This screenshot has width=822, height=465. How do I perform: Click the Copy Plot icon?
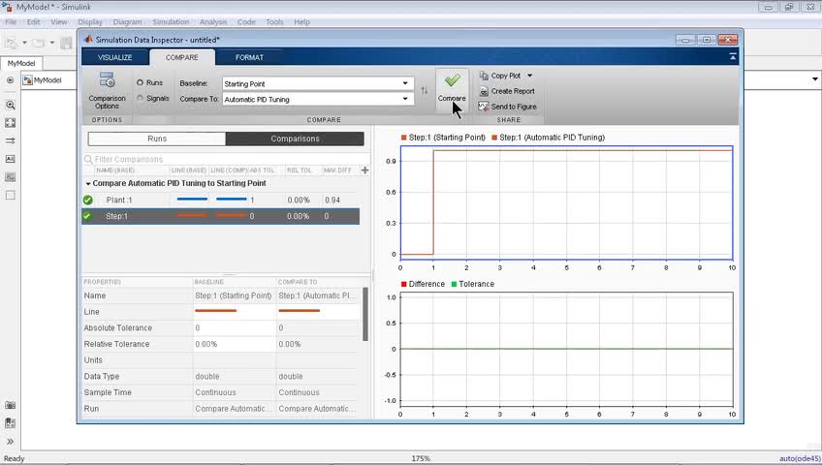484,76
